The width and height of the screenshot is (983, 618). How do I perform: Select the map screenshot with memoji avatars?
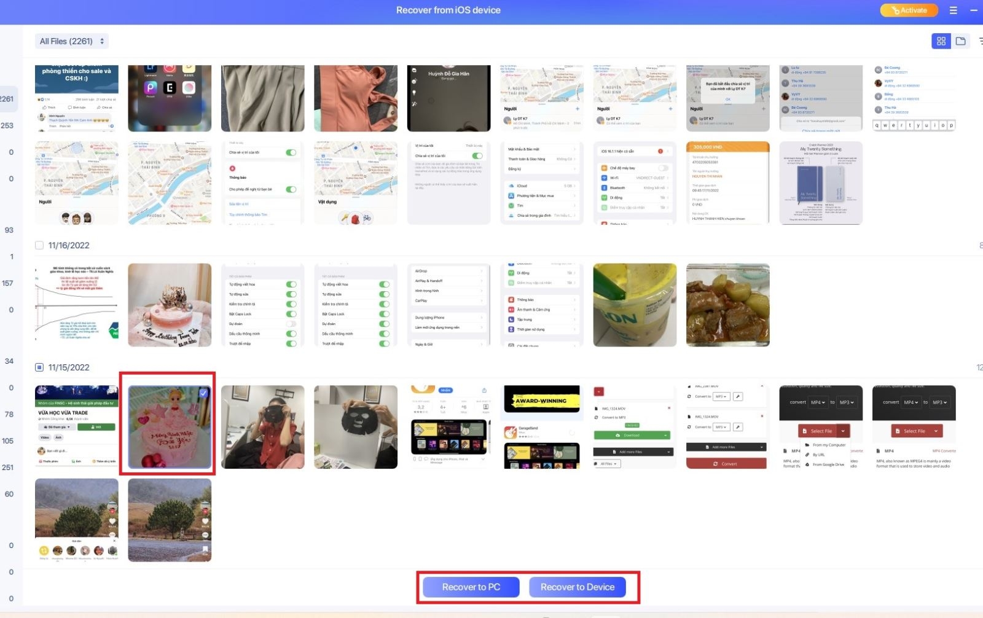[77, 183]
